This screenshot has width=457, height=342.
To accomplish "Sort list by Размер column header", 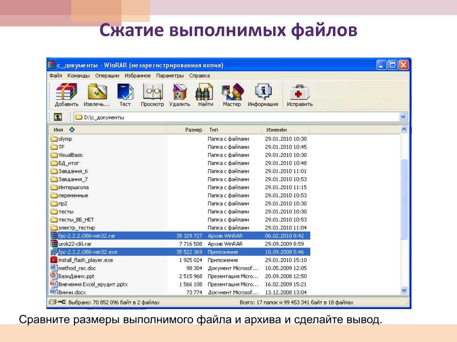I will [186, 130].
